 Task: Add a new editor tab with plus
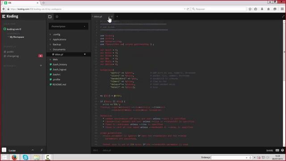[117, 17]
